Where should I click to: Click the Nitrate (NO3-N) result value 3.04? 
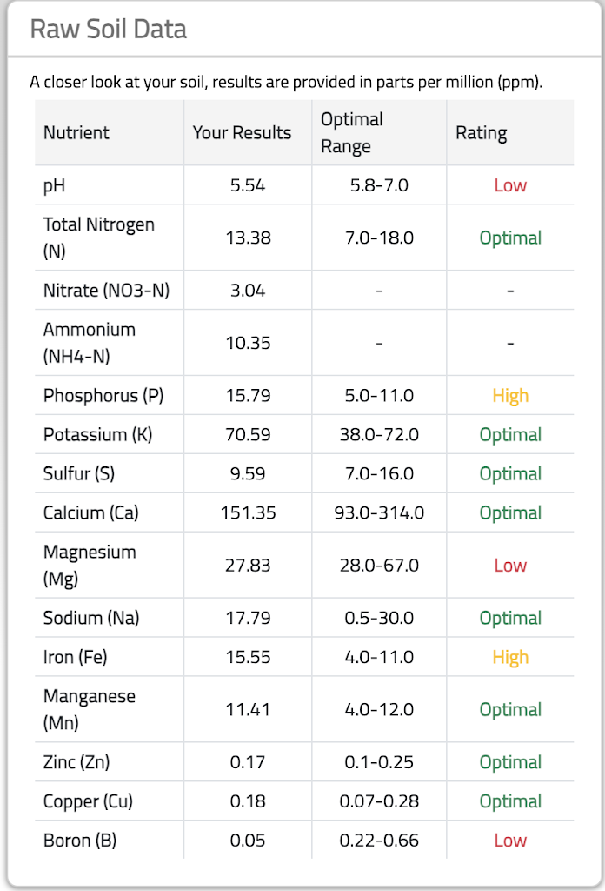point(248,291)
